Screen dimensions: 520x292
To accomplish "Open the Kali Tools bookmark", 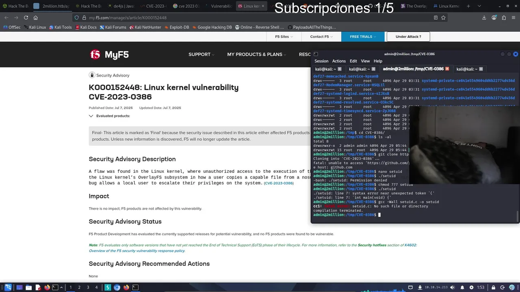I will pos(60,27).
